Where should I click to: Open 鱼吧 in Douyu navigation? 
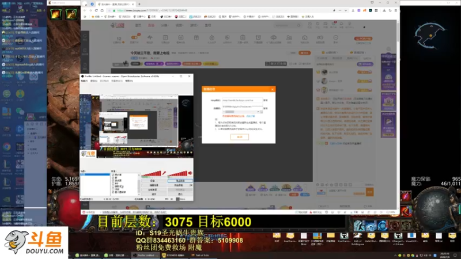(x=208, y=25)
